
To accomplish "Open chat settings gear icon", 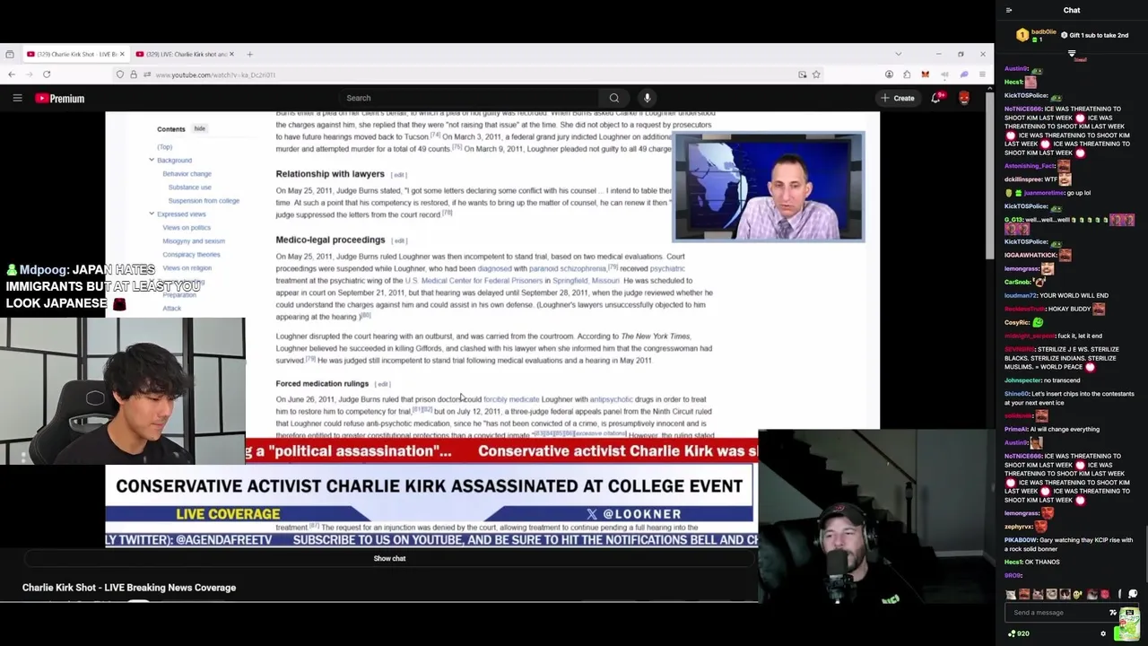I will 1103,633.
